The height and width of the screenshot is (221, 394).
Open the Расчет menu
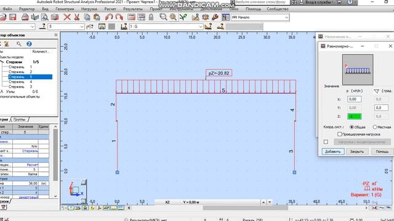coord(110,9)
